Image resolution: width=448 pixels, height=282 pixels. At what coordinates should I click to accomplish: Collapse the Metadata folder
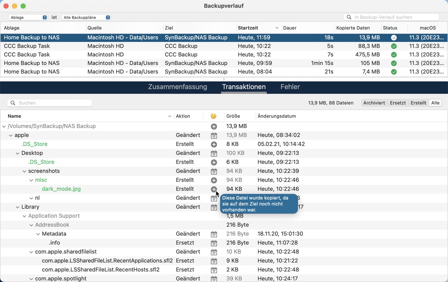pos(38,234)
